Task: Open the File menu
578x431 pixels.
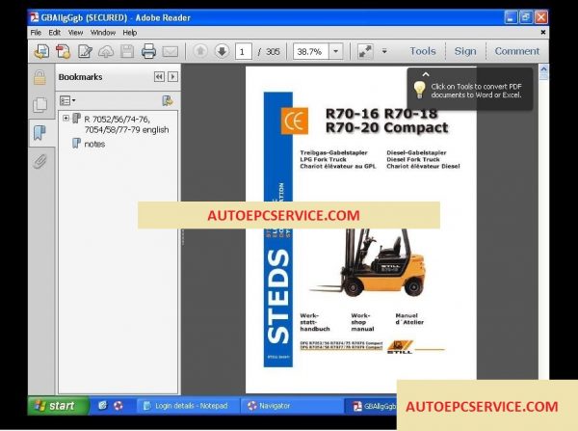Action: (36, 33)
